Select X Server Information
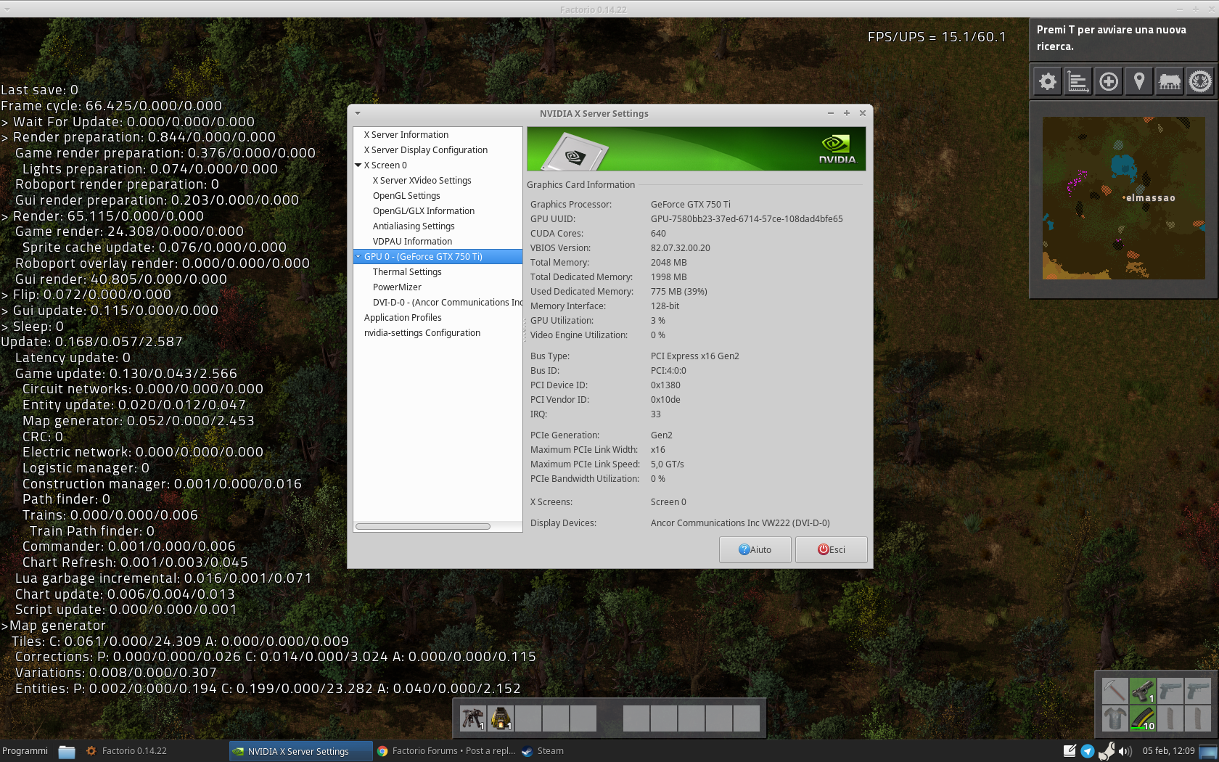This screenshot has width=1219, height=762. (x=406, y=135)
